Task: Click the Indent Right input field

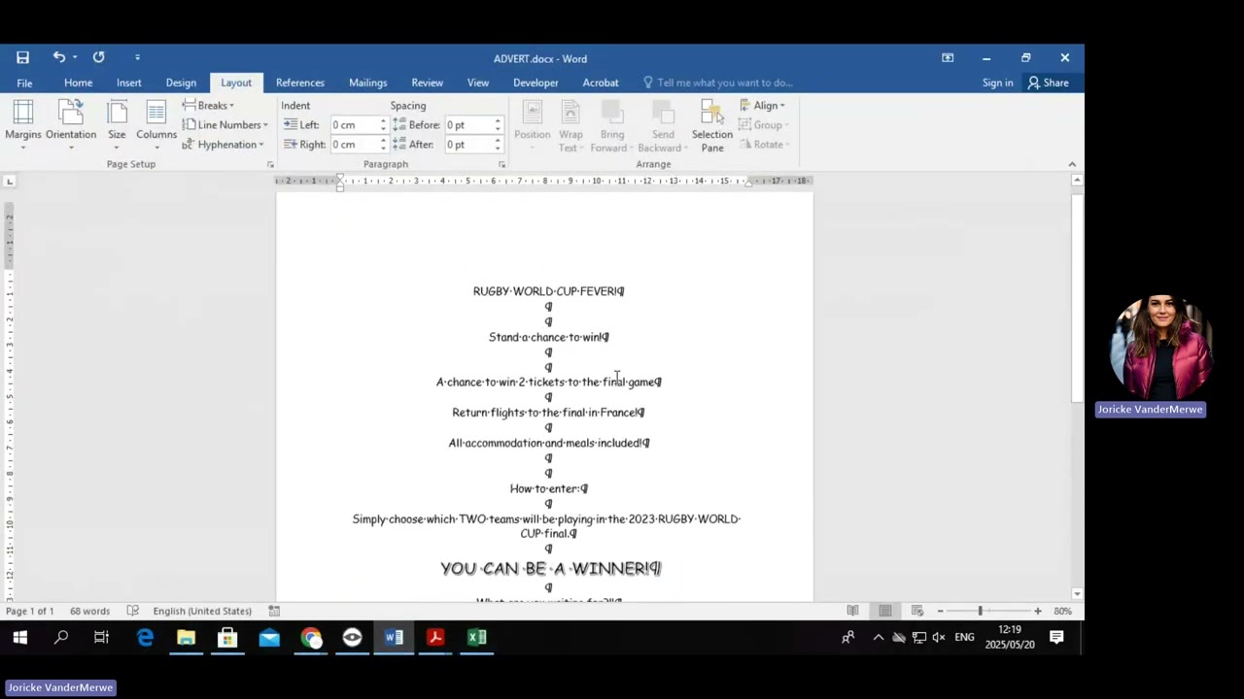Action: coord(354,144)
